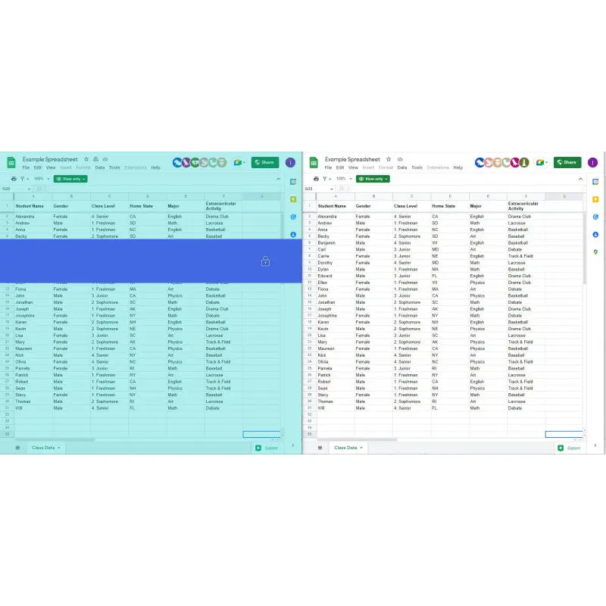Expand the 100% zoom dropdown in the right window
The image size is (606, 606).
point(343,179)
